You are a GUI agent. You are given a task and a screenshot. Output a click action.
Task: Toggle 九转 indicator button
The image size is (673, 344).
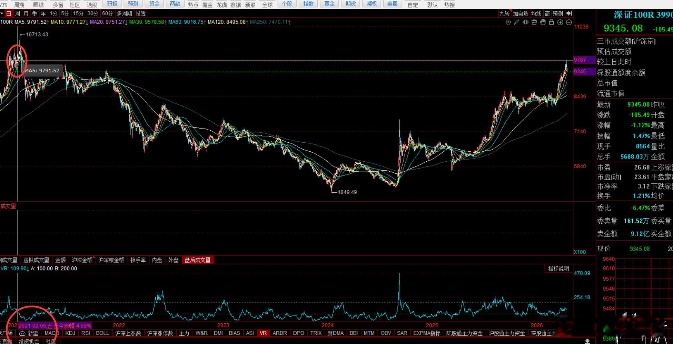point(504,13)
